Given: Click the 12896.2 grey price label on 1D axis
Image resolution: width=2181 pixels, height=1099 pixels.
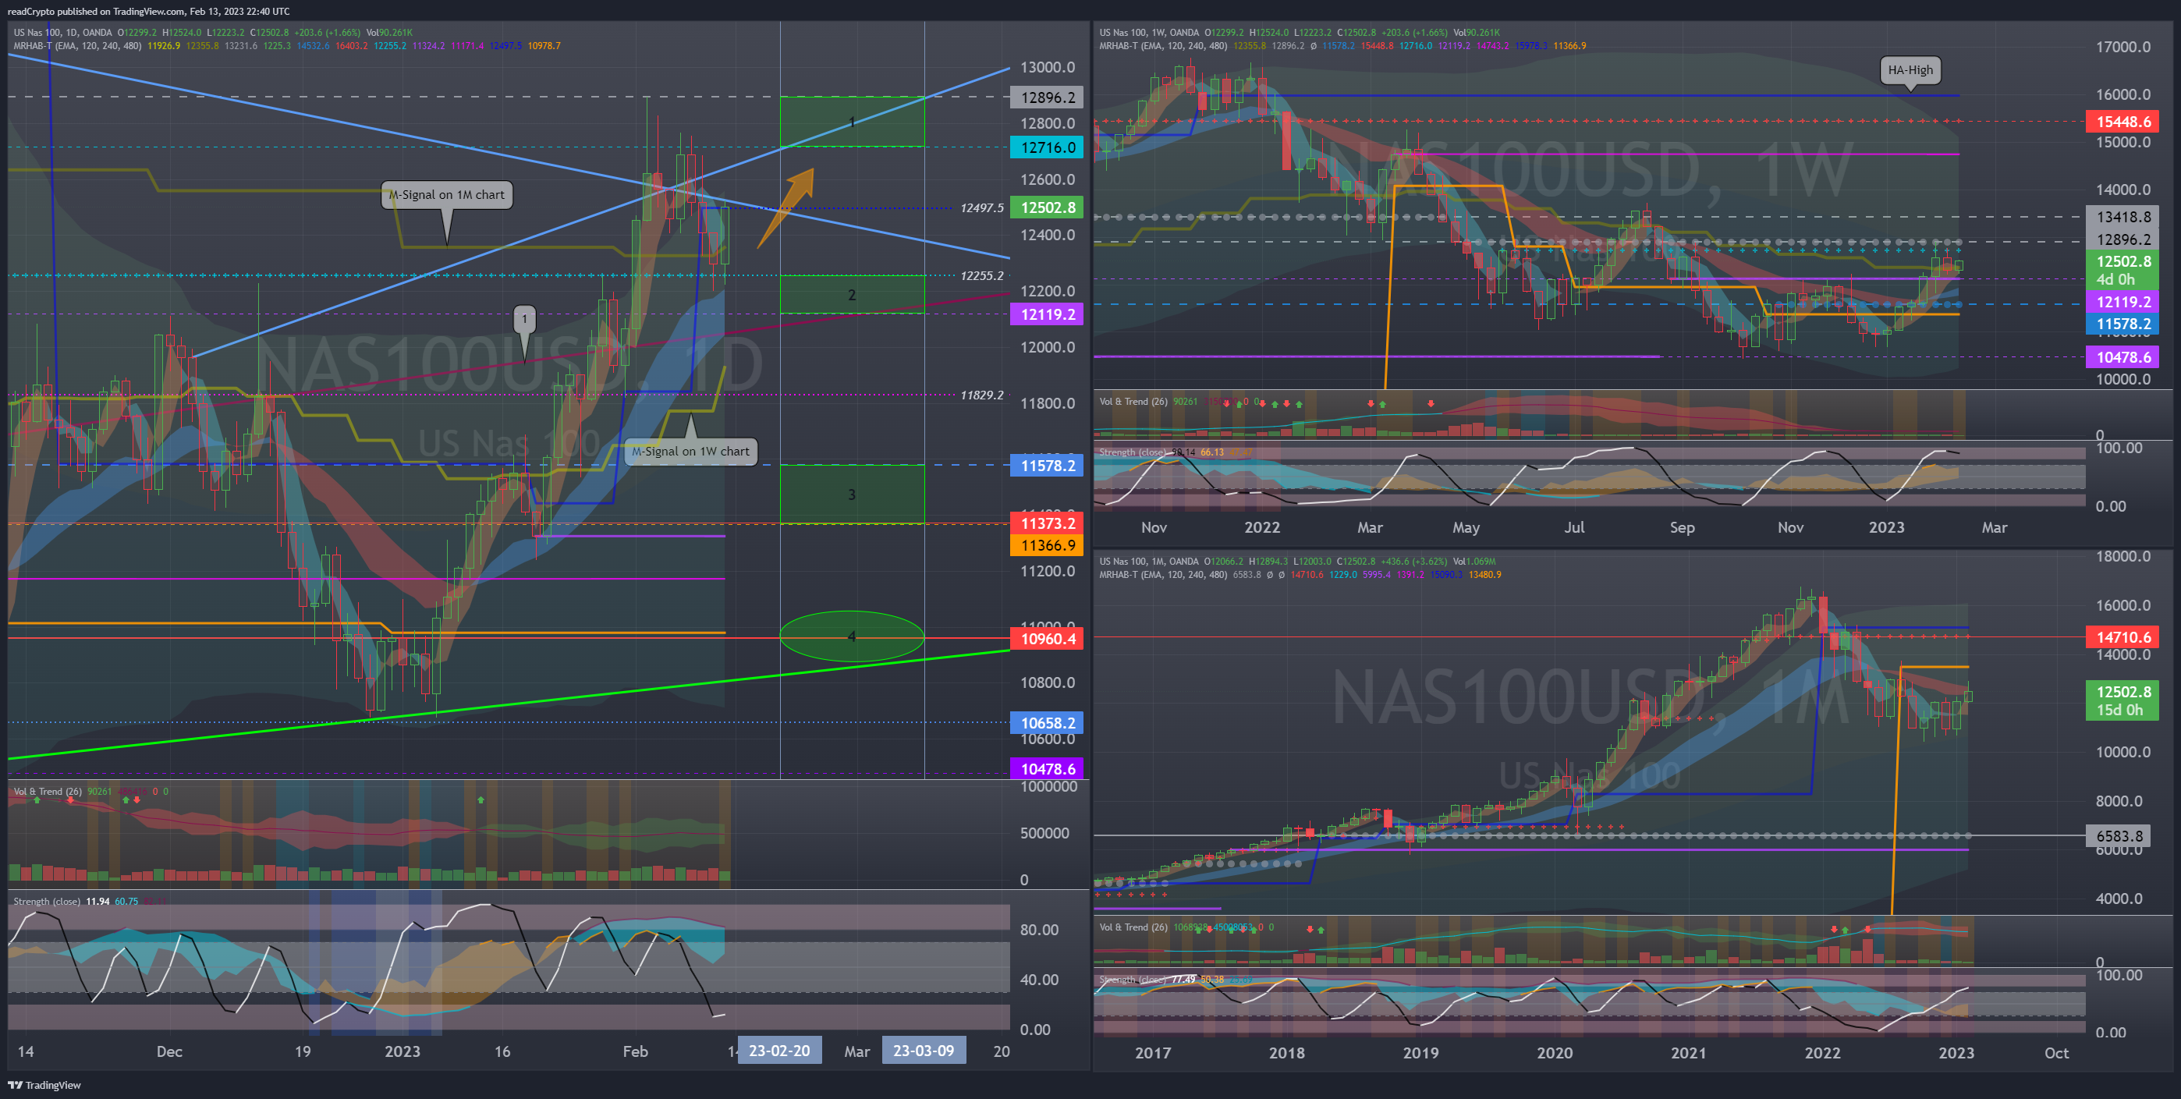Looking at the screenshot, I should (x=1048, y=97).
